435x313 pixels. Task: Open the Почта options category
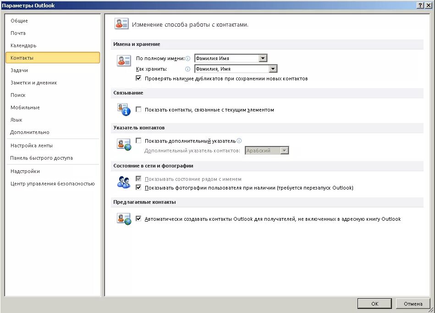[53, 33]
